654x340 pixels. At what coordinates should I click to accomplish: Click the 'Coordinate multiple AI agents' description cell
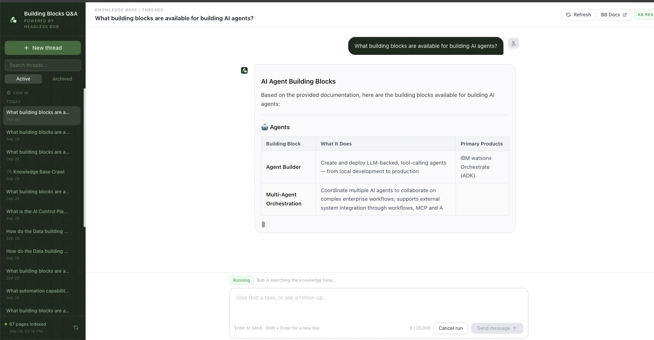click(x=386, y=199)
